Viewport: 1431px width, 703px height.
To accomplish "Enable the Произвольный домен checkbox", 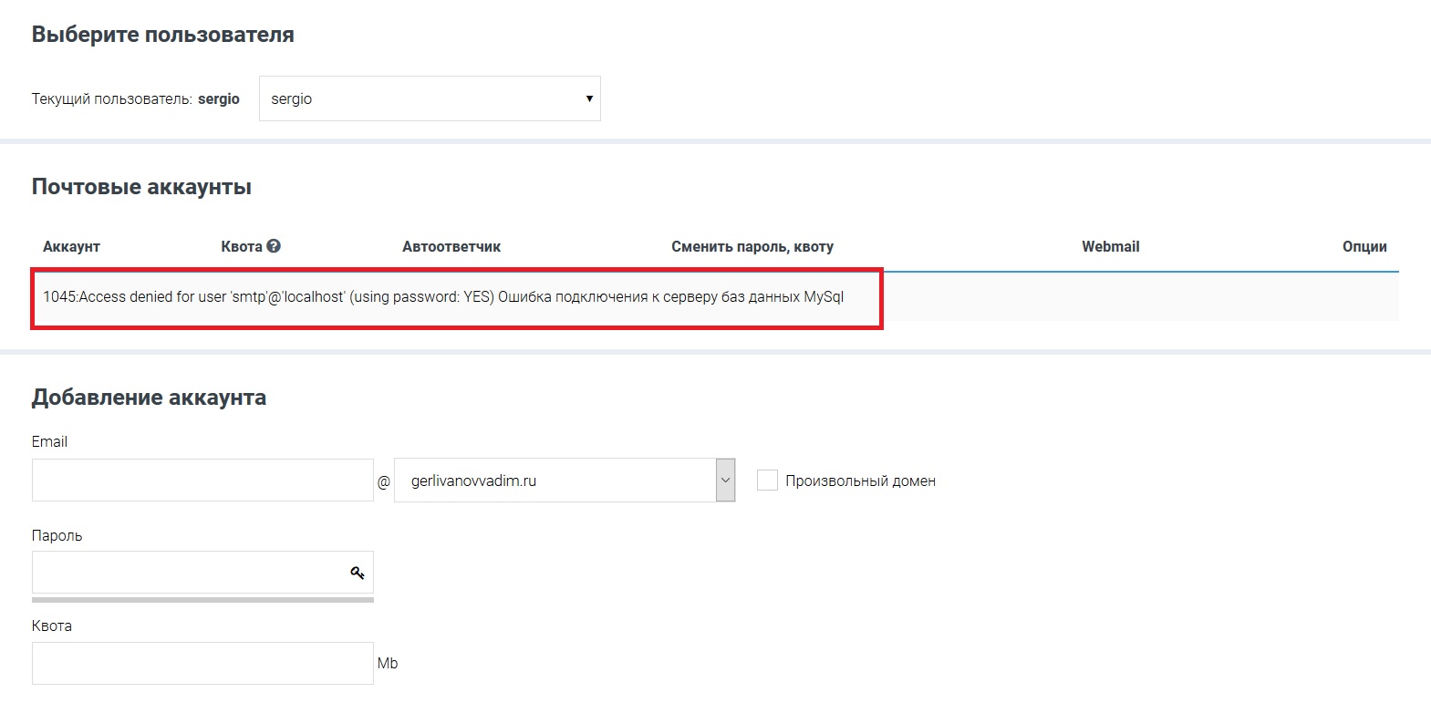I will click(767, 481).
